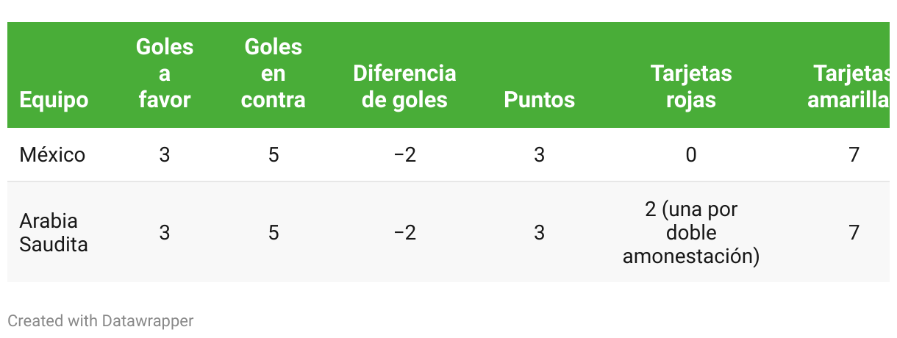Select the Diferencia de goles header
897x338 pixels.
(x=404, y=87)
